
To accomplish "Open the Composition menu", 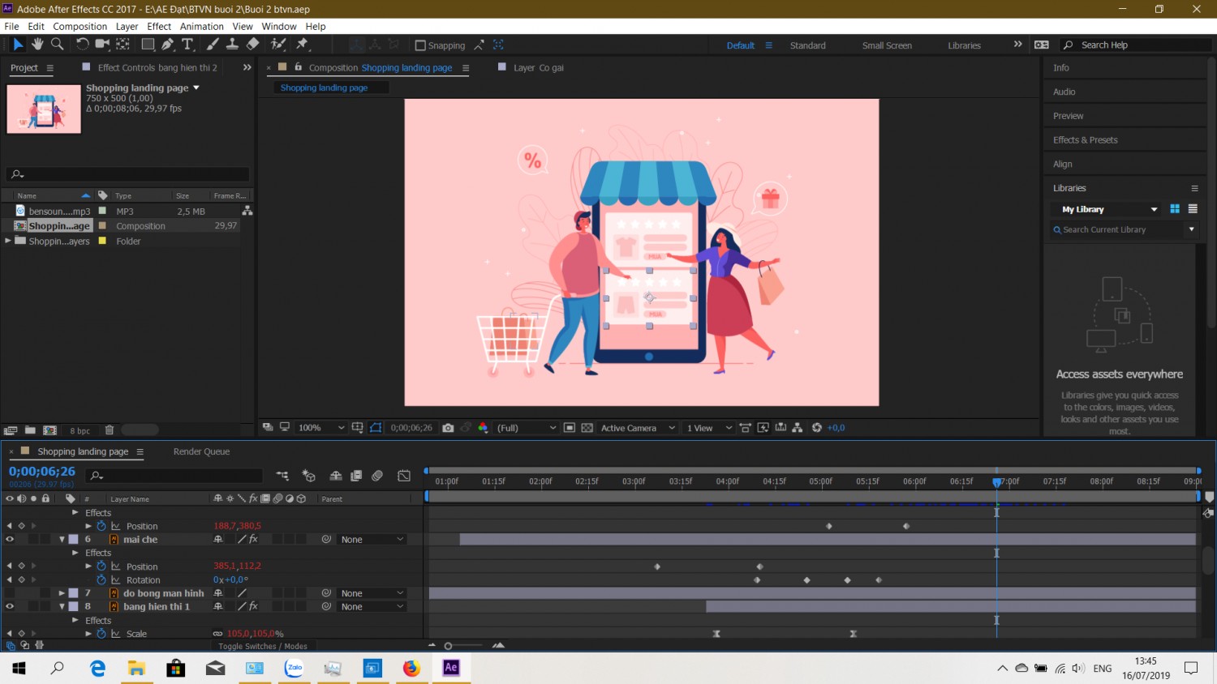I will click(80, 26).
